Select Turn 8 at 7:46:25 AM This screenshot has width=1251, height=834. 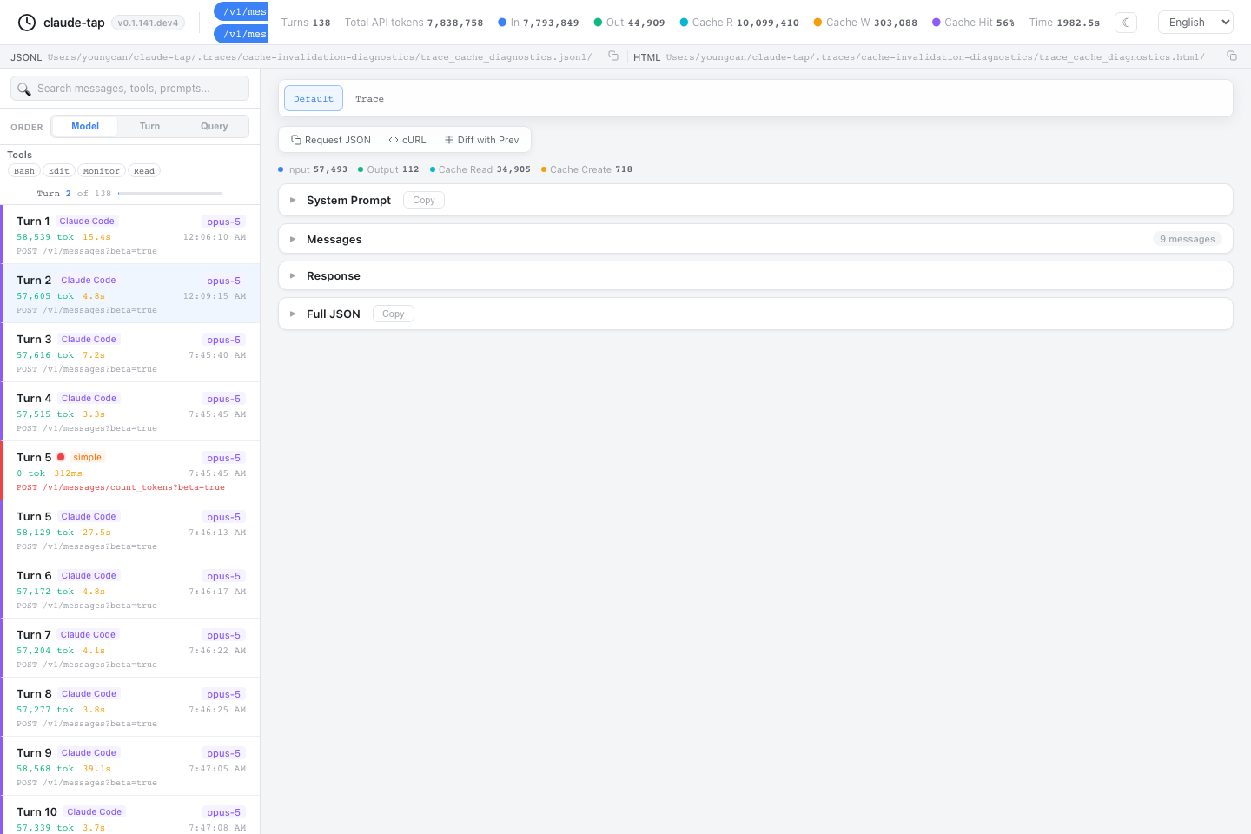[x=130, y=707]
